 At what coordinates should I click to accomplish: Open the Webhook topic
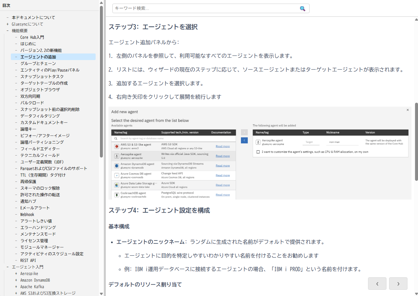pyautogui.click(x=27, y=215)
